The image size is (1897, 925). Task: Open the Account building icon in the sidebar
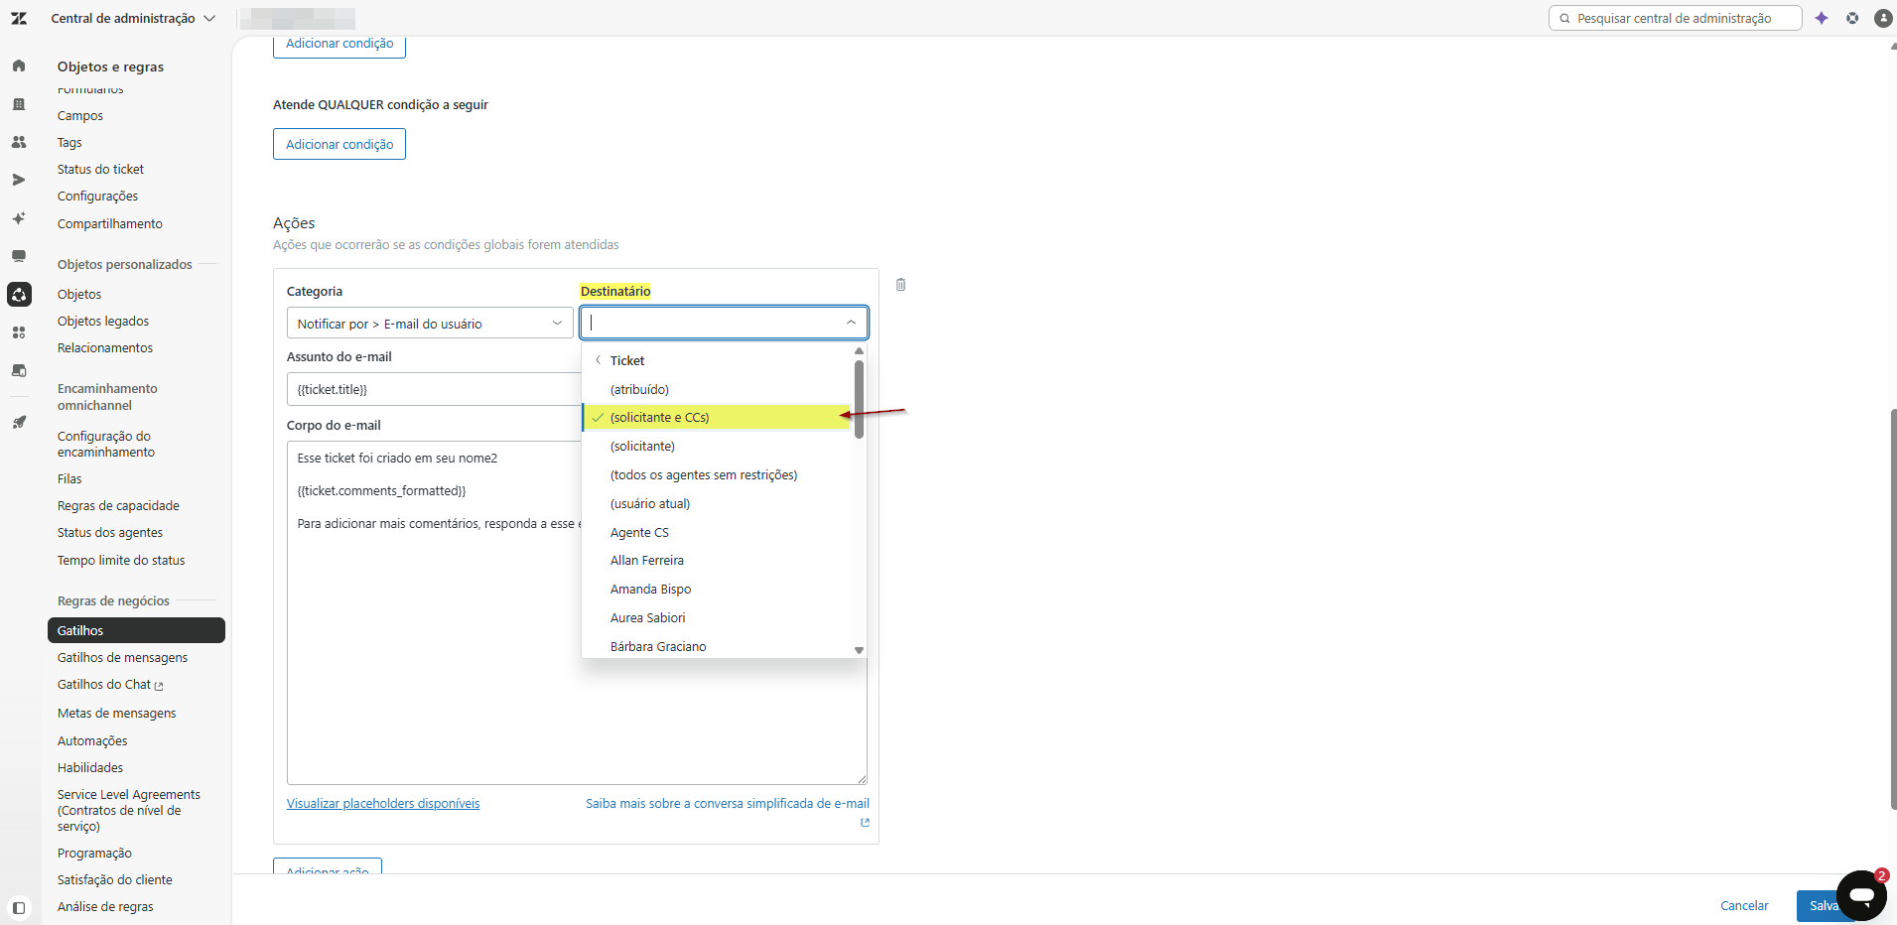point(19,104)
